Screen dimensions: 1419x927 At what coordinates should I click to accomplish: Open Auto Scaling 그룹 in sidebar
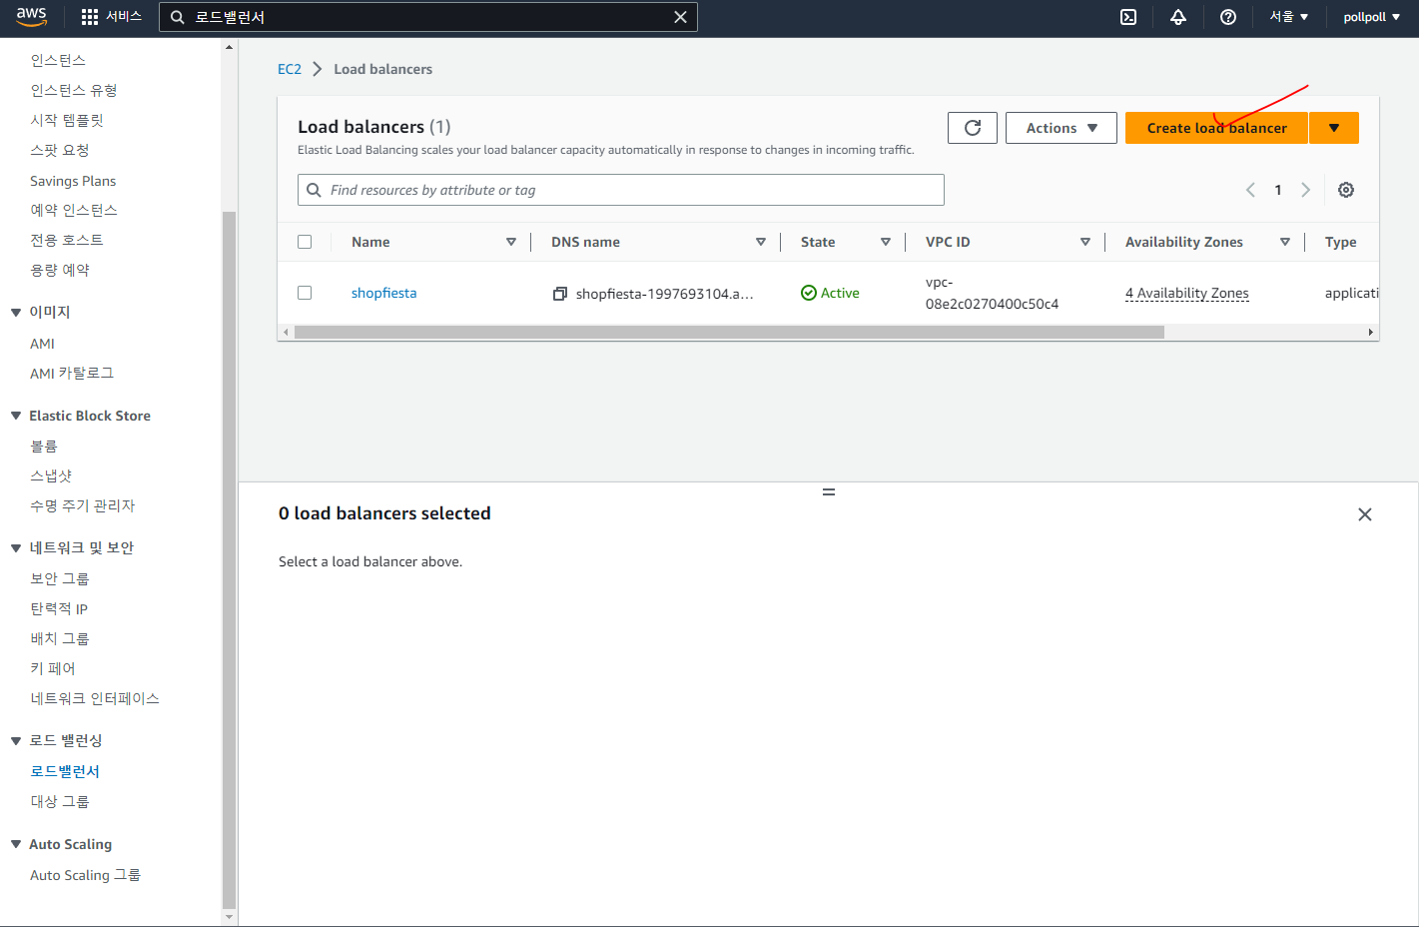pos(85,875)
